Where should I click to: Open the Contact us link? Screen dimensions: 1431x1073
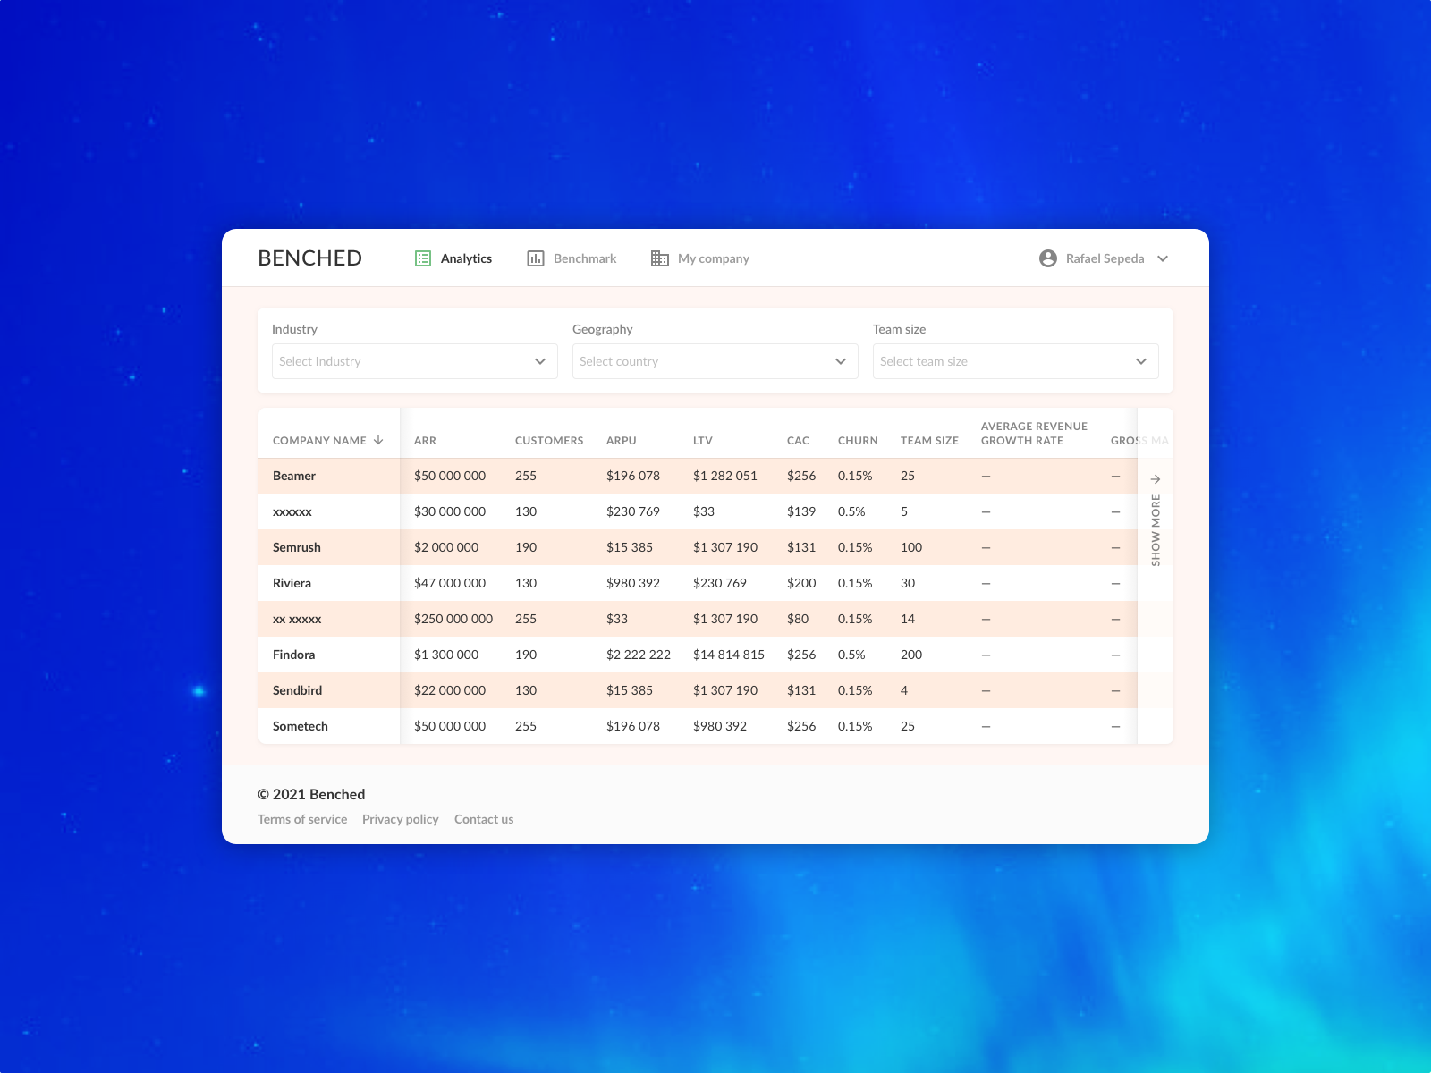484,819
